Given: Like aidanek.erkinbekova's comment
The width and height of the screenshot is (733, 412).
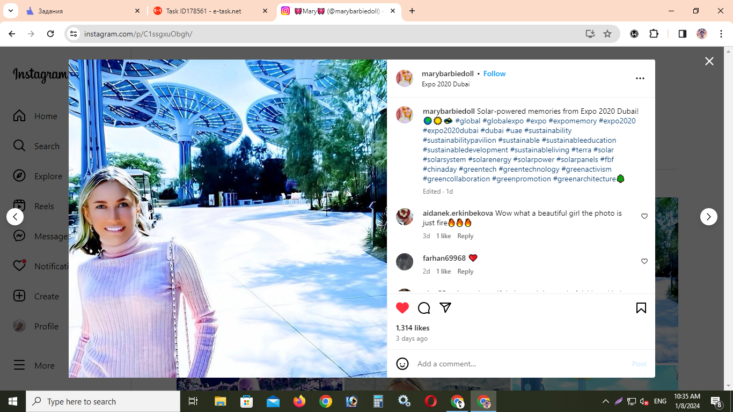Looking at the screenshot, I should click(644, 216).
